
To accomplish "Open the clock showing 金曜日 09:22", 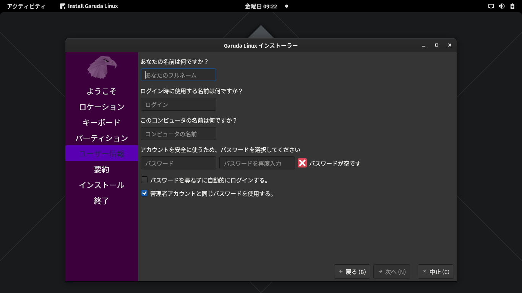I will [261, 6].
